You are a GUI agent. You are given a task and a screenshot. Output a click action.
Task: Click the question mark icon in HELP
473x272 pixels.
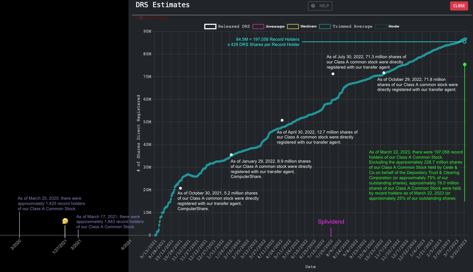click(313, 6)
